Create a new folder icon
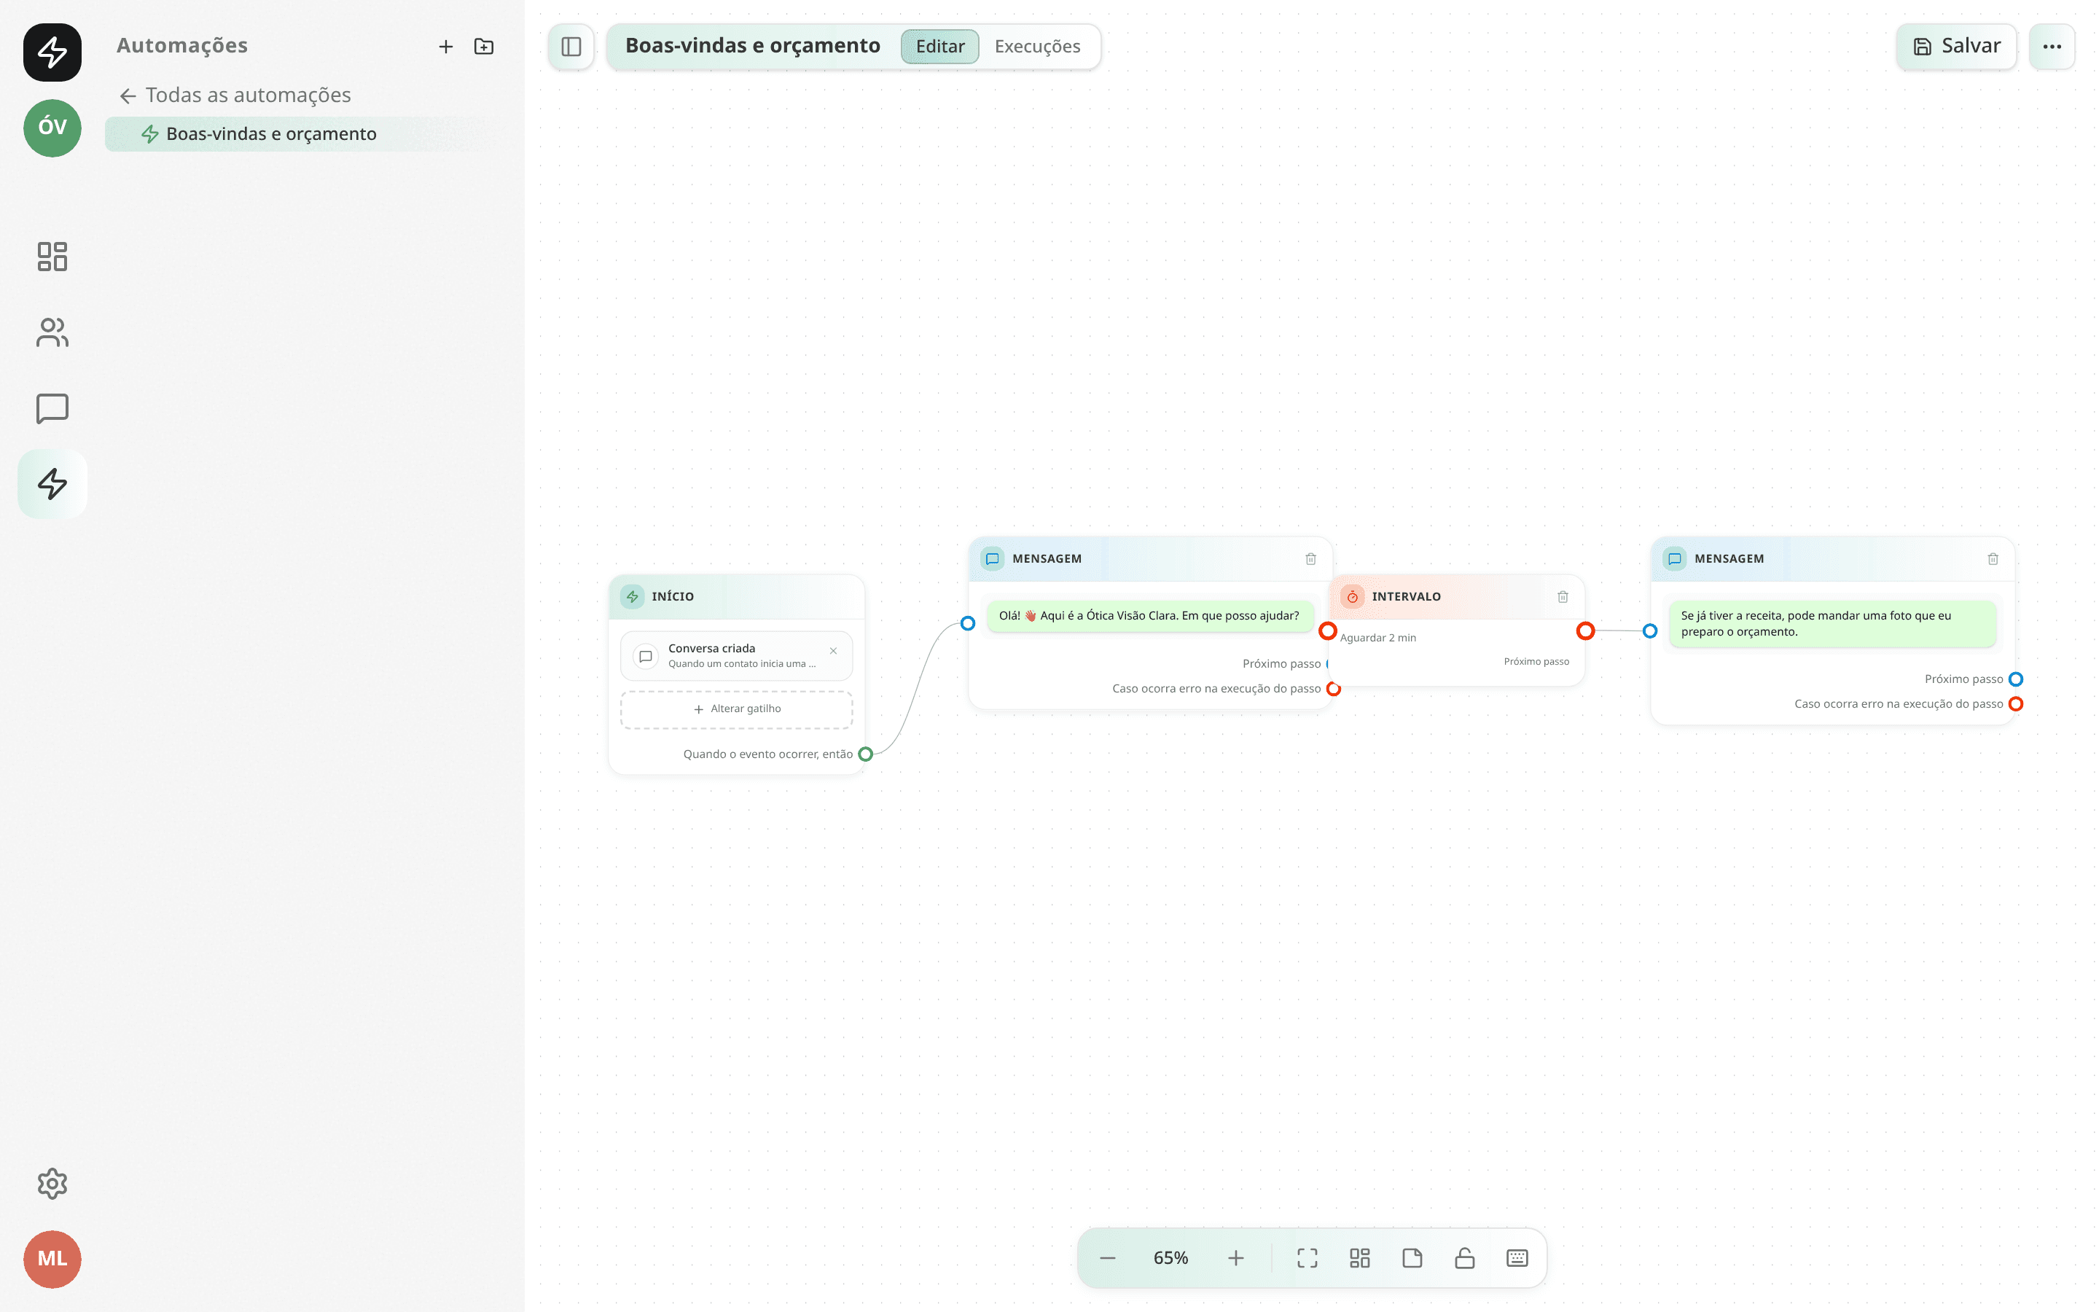2099x1312 pixels. [x=484, y=47]
